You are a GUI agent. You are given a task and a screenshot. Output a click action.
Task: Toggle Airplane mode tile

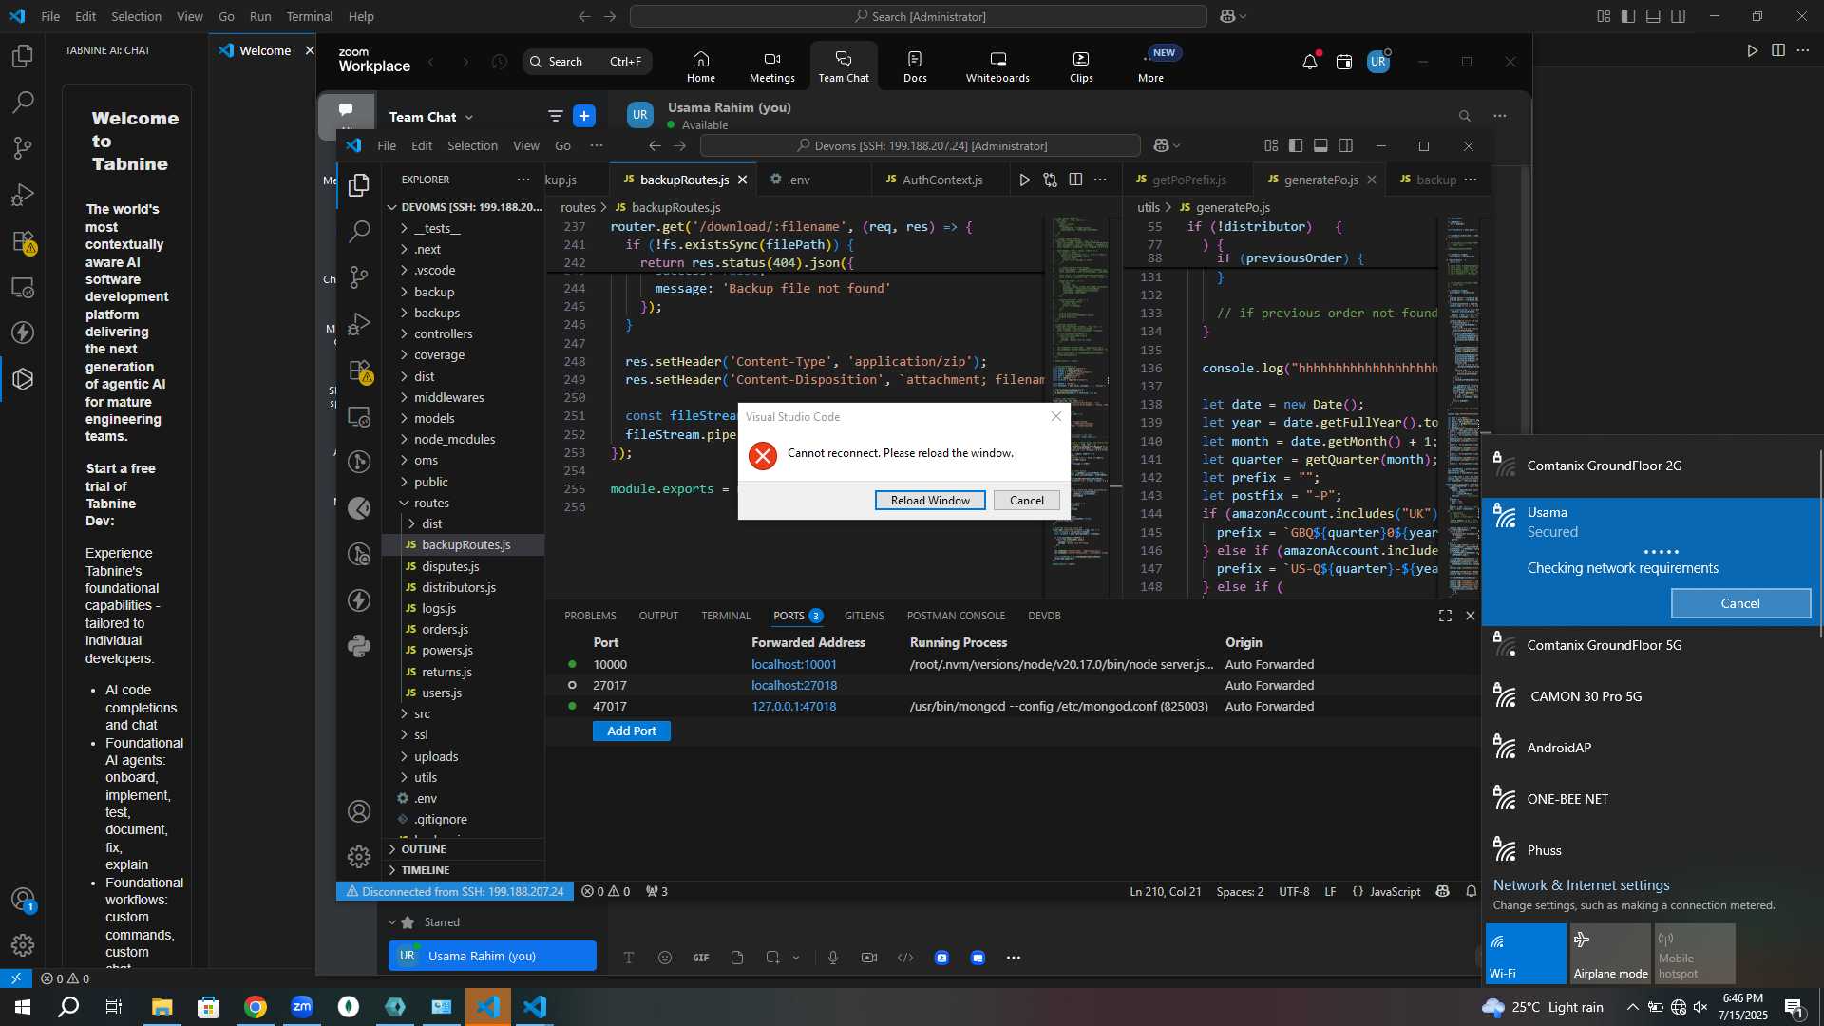click(x=1610, y=954)
